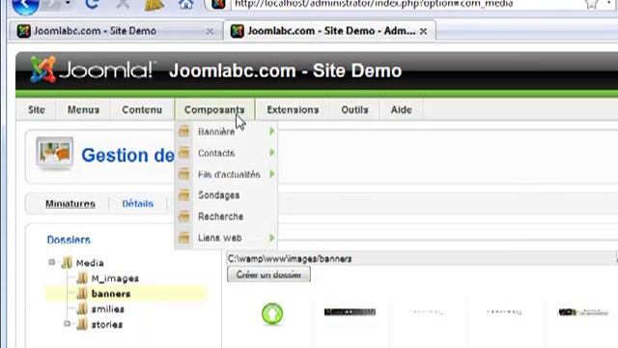Switch to Miniatures view

point(70,204)
